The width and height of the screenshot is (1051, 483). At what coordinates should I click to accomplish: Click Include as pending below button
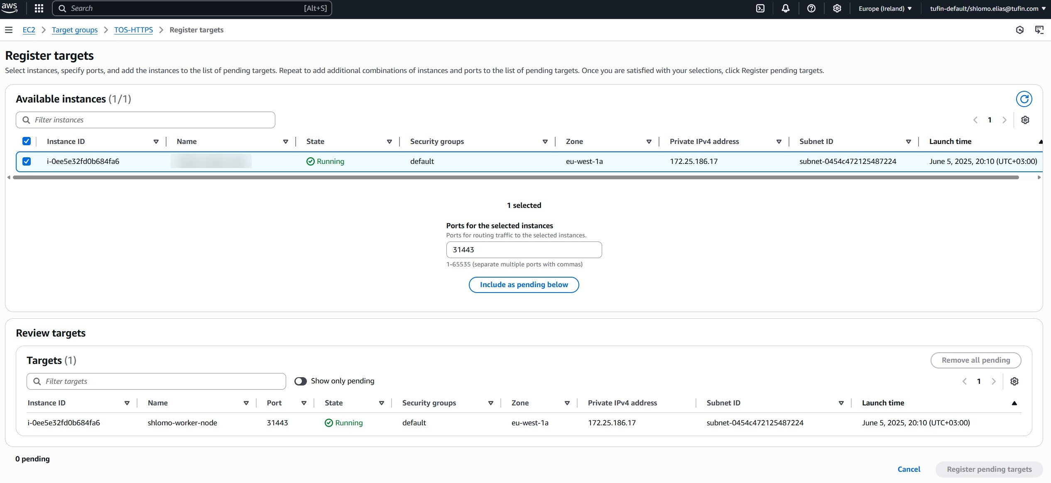(524, 285)
